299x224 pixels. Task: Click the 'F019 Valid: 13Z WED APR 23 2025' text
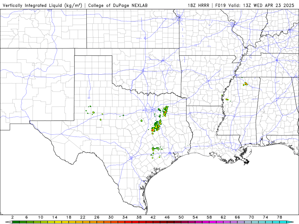coord(255,5)
